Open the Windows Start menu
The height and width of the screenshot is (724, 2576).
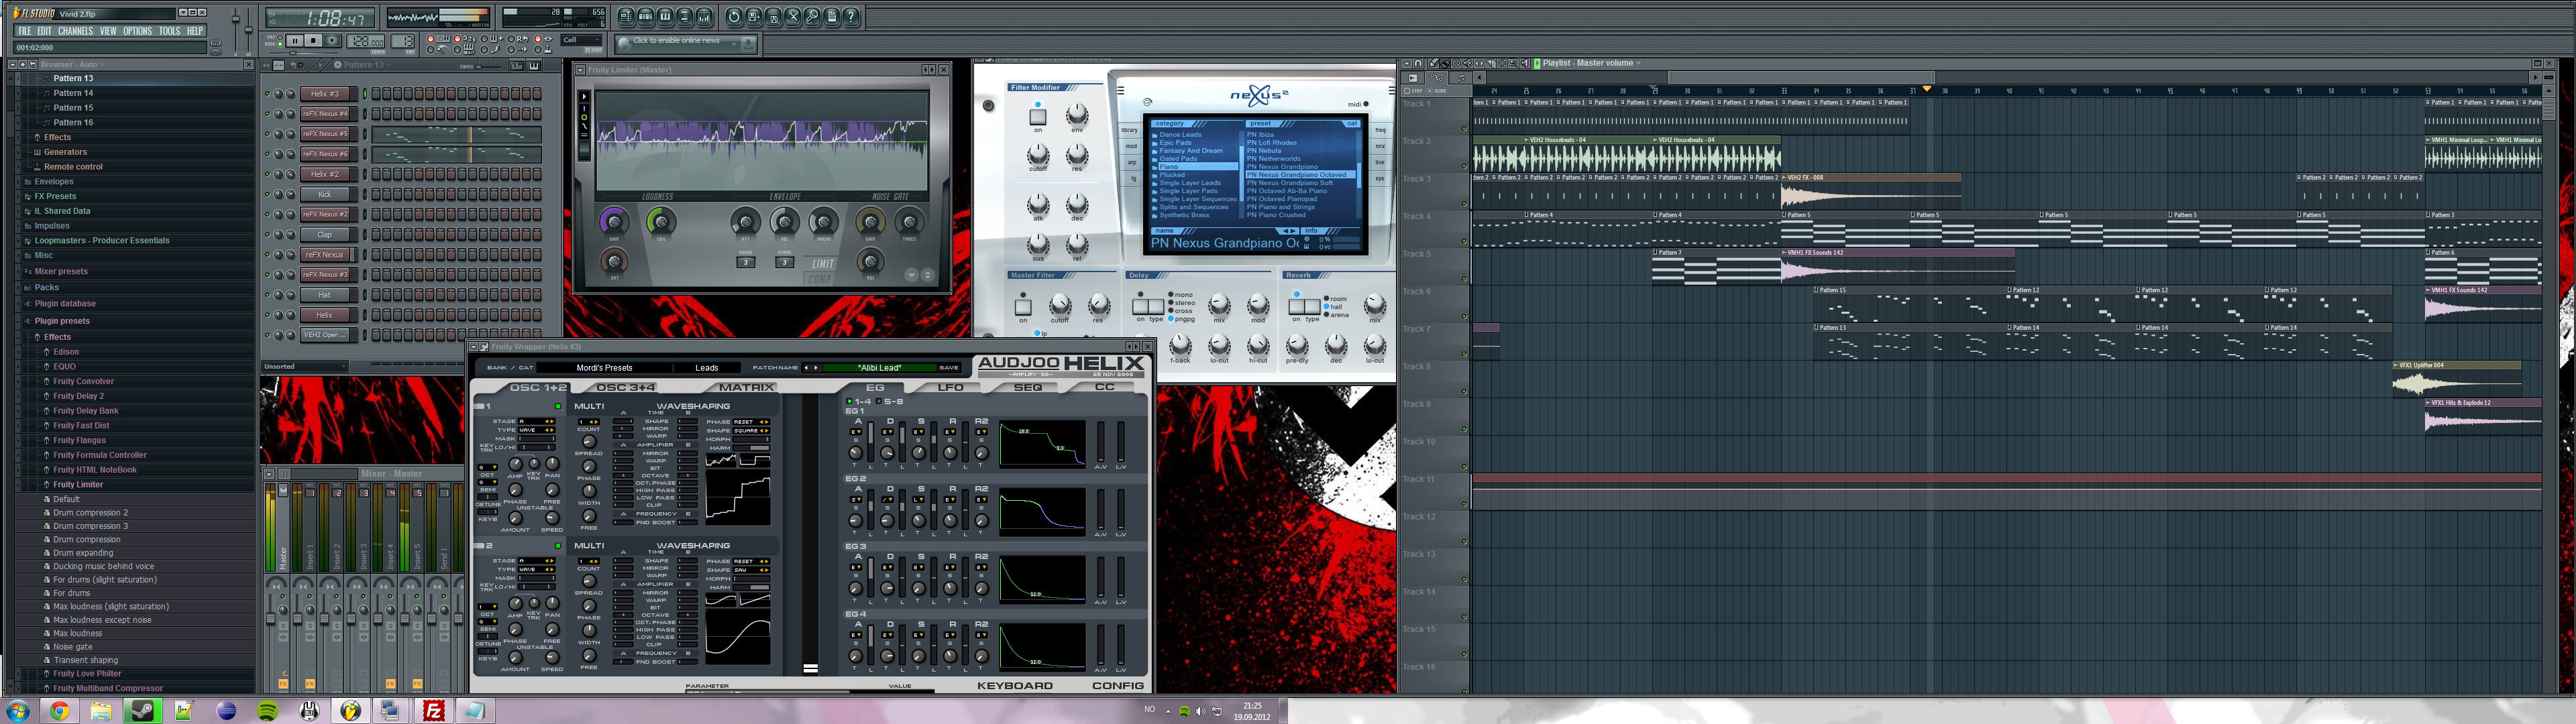[x=17, y=711]
